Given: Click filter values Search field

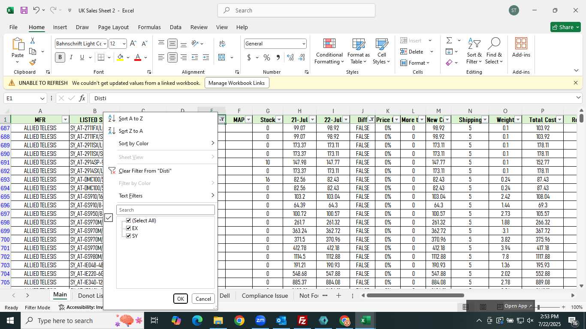Looking at the screenshot, I should pyautogui.click(x=165, y=210).
